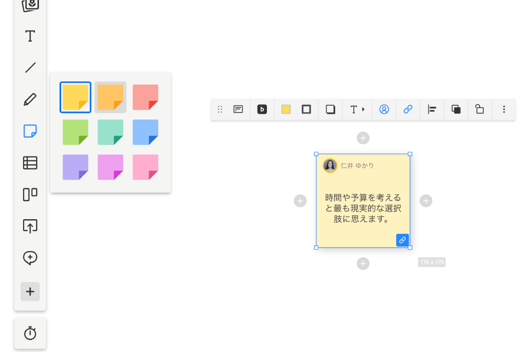Open the text formatting dropdown

pyautogui.click(x=357, y=109)
